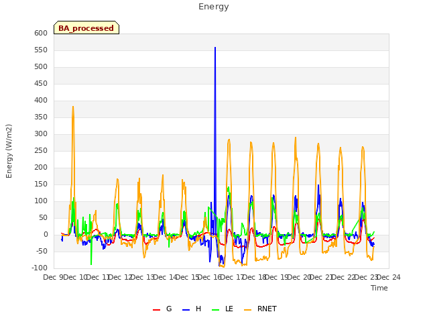429x322 pixels.
Task: Click the Dec 9 x-axis label
Action: (54, 278)
